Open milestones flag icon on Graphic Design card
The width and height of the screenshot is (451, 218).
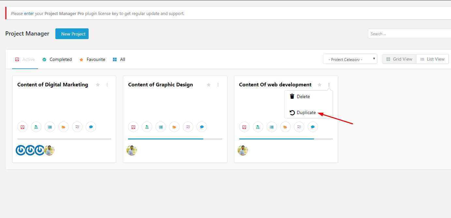[188, 127]
